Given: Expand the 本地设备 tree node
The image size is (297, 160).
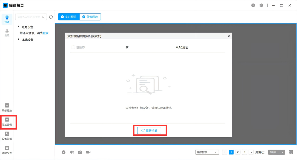Looking at the screenshot, I should click(18, 39).
